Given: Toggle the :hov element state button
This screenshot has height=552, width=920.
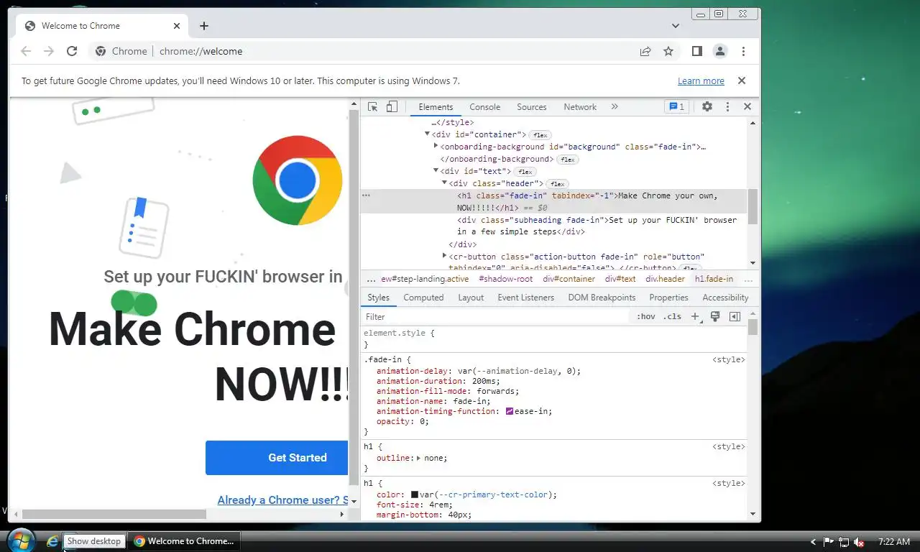Looking at the screenshot, I should [x=645, y=316].
